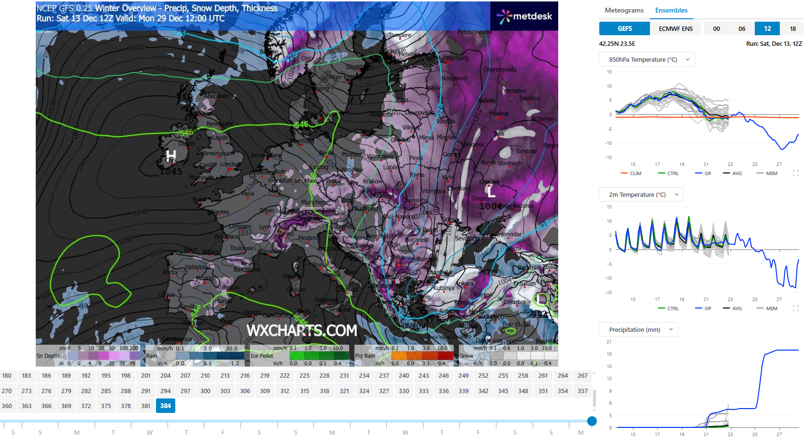Image resolution: width=804 pixels, height=438 pixels.
Task: Toggle OP series in 850hPa chart legend
Action: coord(703,174)
